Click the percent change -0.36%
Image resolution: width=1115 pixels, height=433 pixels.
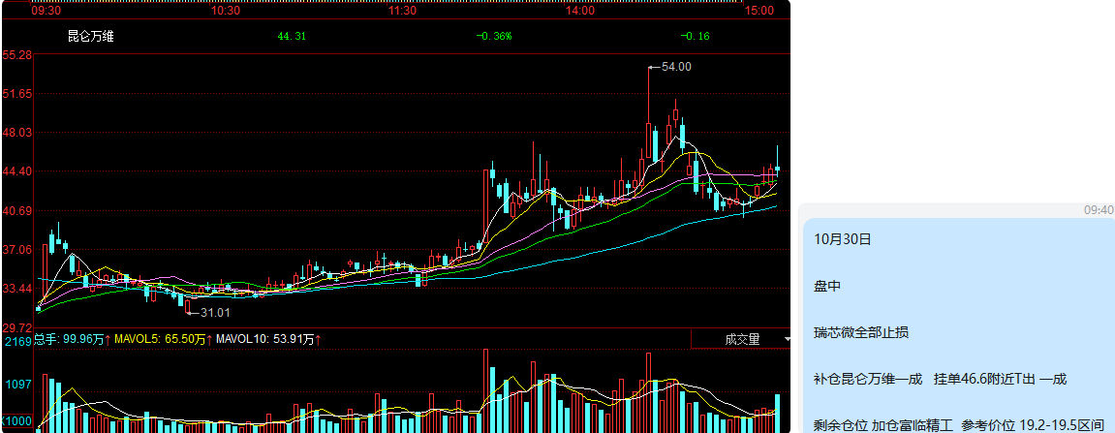click(494, 37)
